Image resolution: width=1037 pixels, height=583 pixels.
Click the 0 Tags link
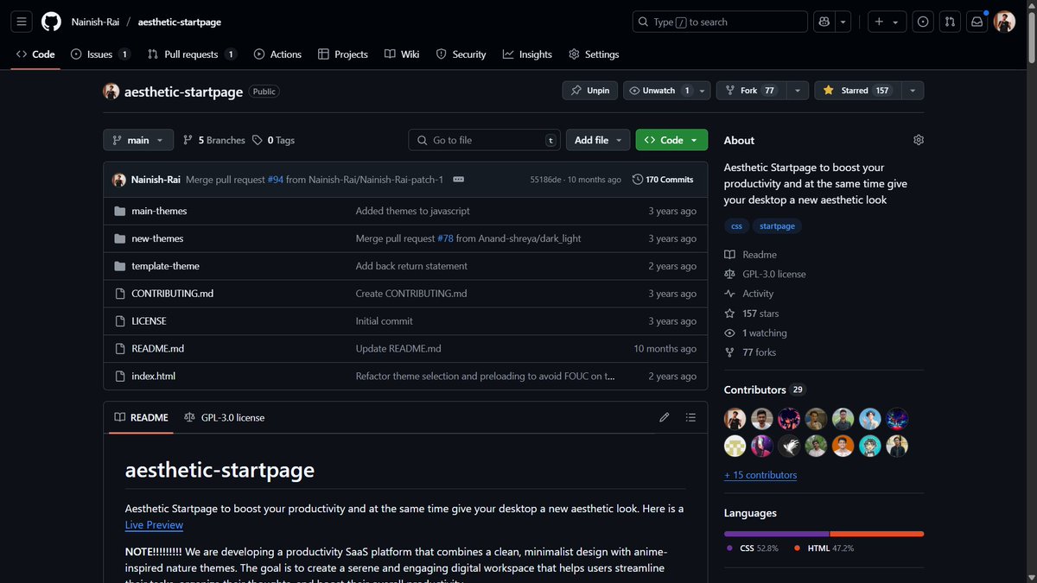click(x=274, y=140)
